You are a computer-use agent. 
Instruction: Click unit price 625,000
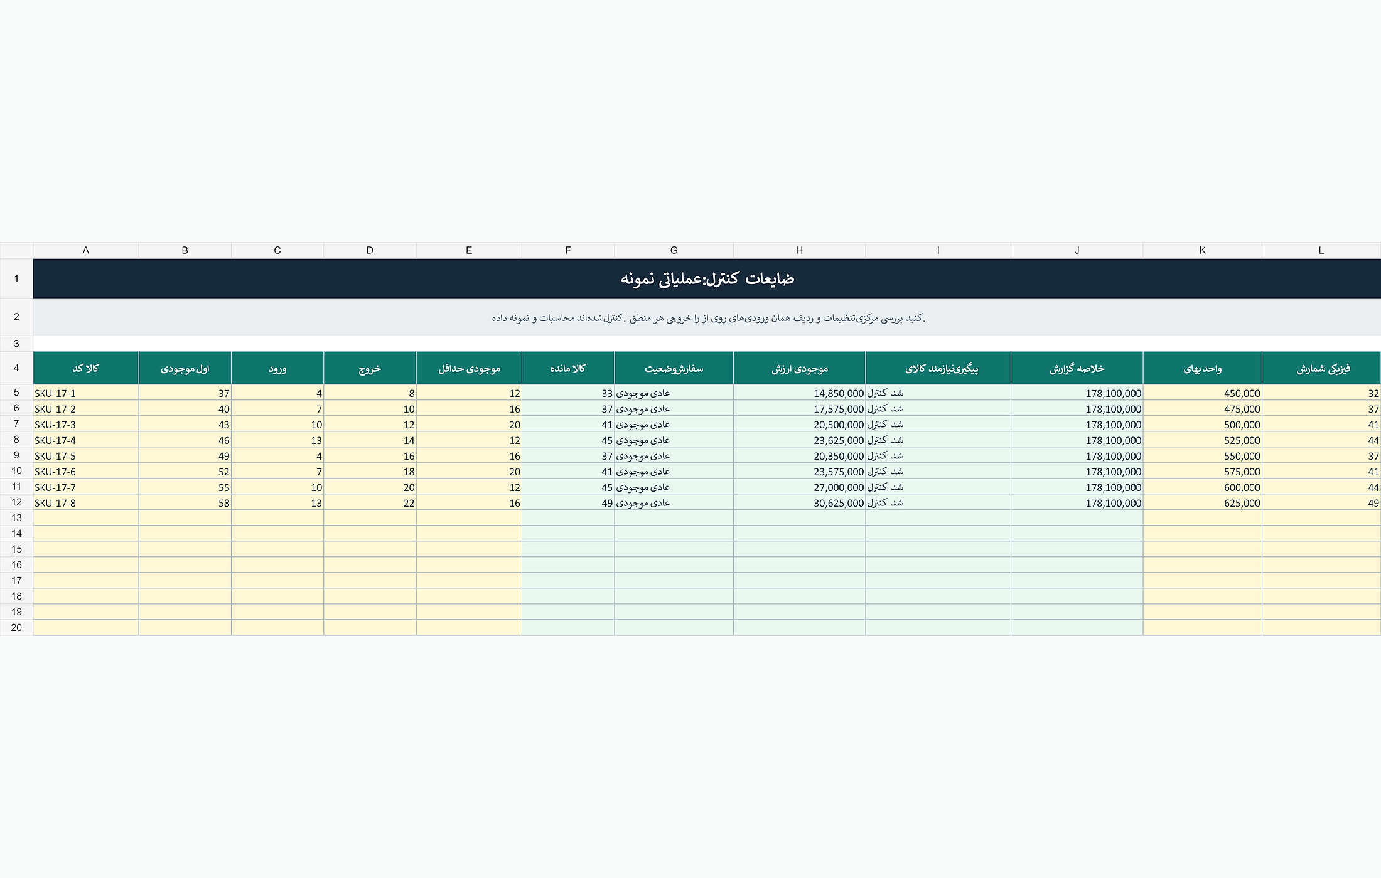point(1202,502)
